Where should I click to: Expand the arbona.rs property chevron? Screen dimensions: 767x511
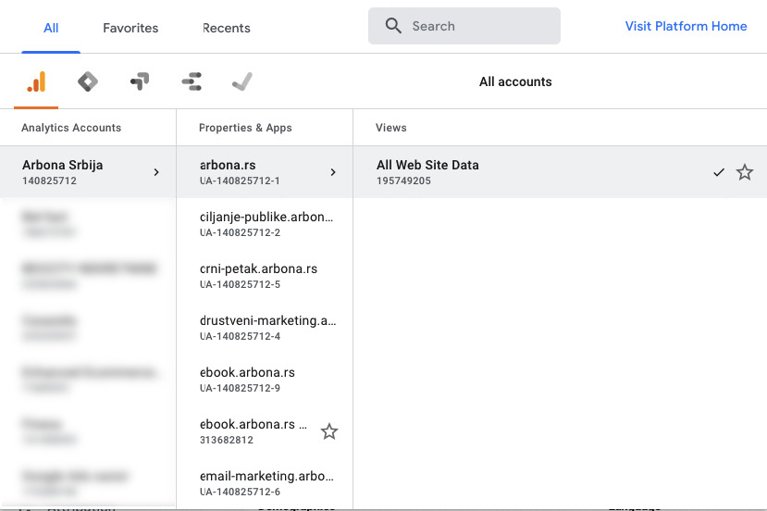333,172
